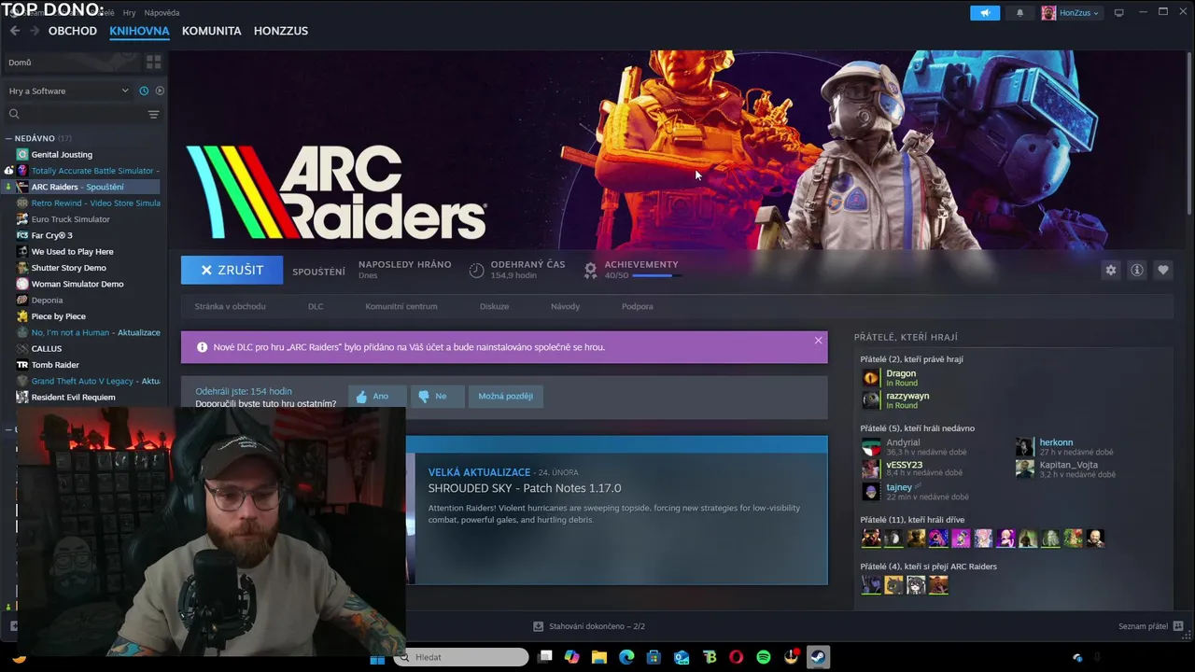This screenshot has height=672, width=1195.
Task: Open downloads status Stahování dokončeno
Action: 589,626
